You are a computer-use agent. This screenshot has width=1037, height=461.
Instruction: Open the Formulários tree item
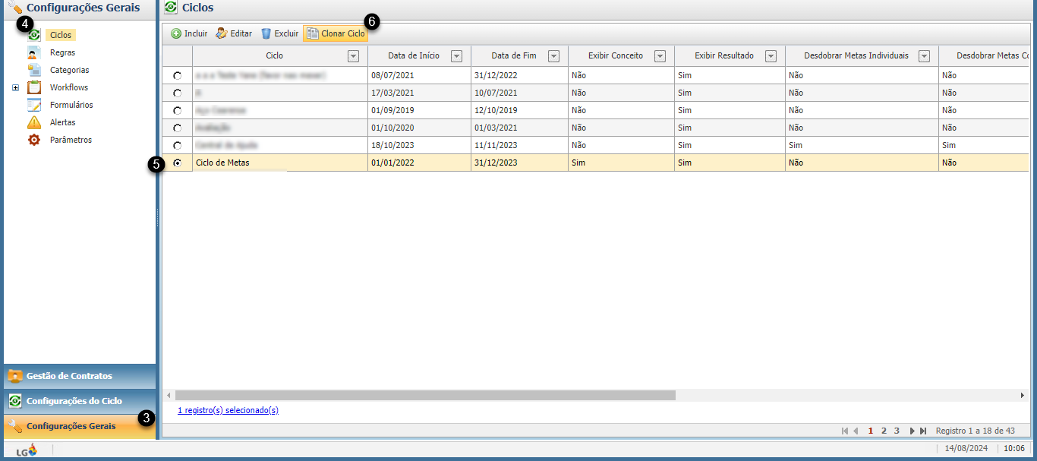[71, 105]
